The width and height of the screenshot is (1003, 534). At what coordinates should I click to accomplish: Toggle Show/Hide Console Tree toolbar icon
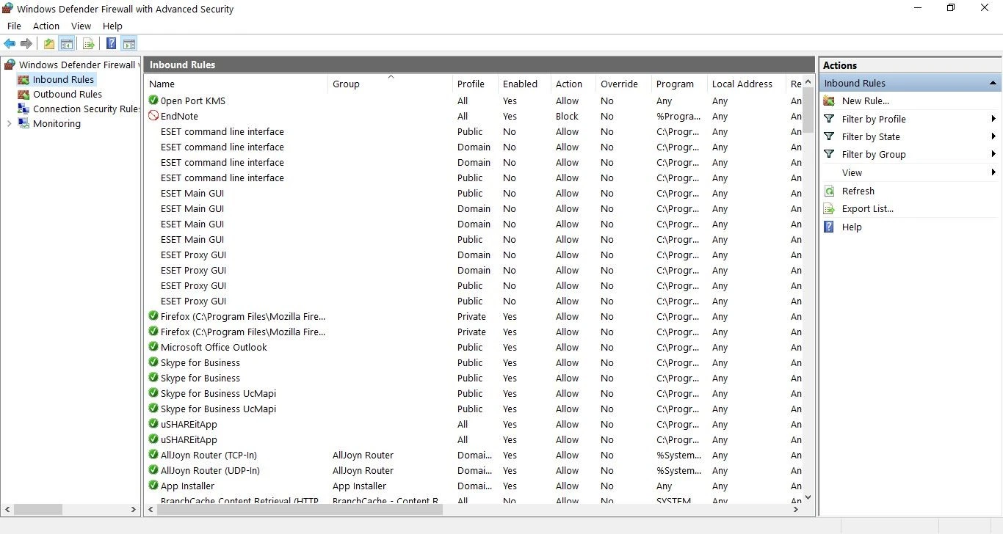click(67, 44)
